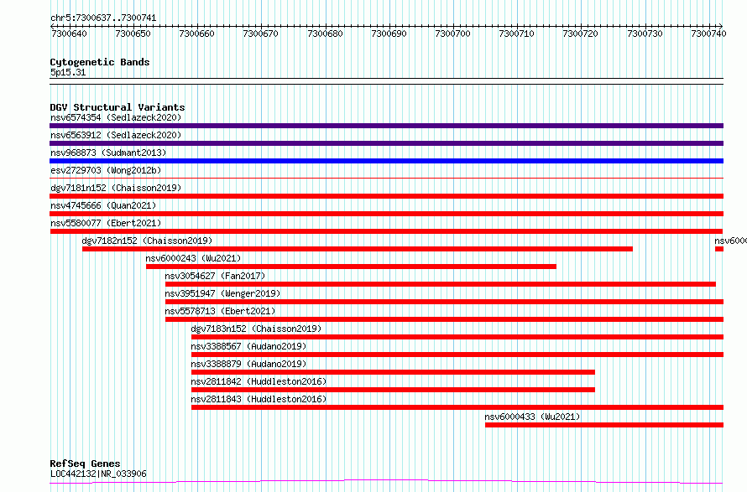Click the RefSeq Genes track title
This screenshot has width=747, height=492.
85,464
